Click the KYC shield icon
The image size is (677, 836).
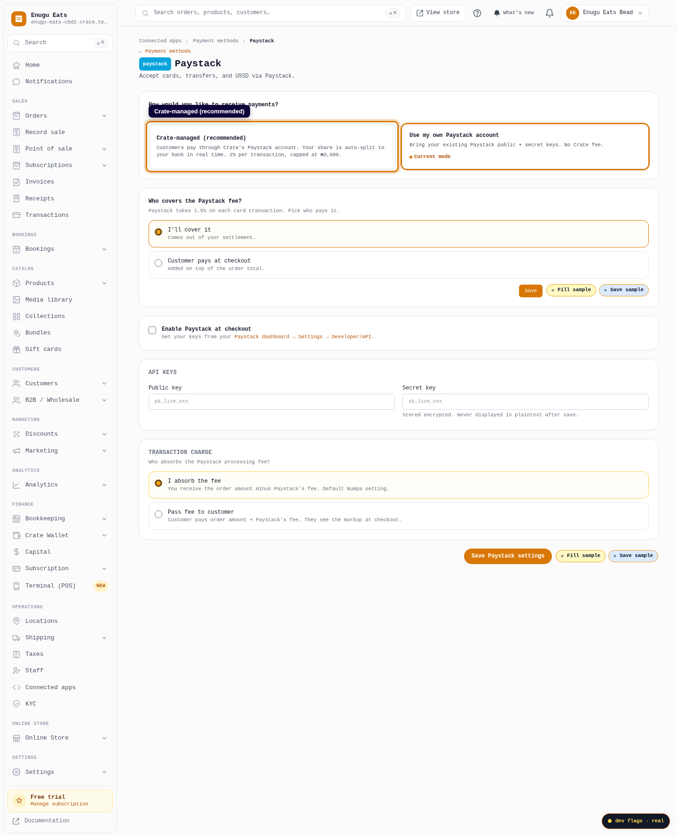pos(16,704)
